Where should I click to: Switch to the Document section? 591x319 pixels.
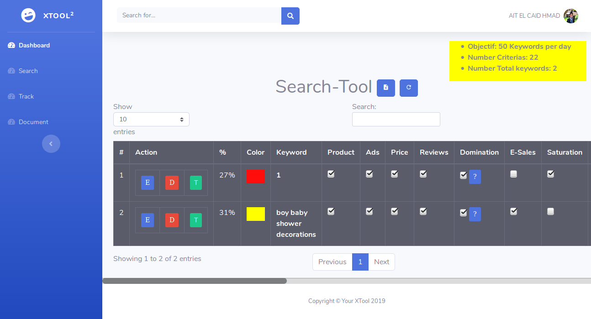click(x=33, y=122)
